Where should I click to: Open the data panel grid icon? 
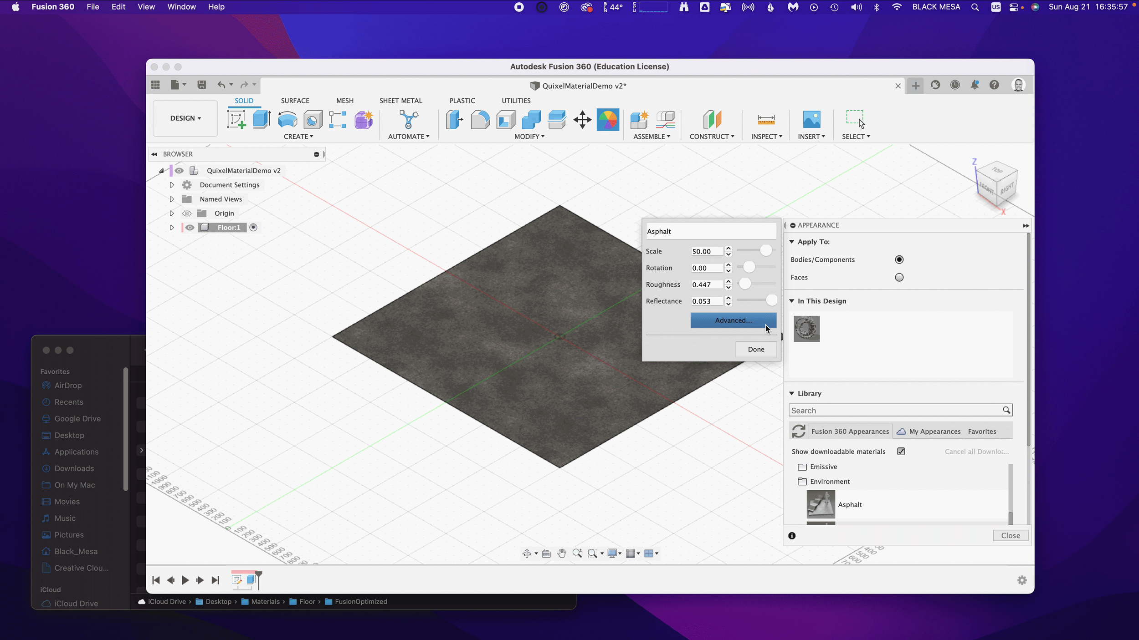[155, 85]
